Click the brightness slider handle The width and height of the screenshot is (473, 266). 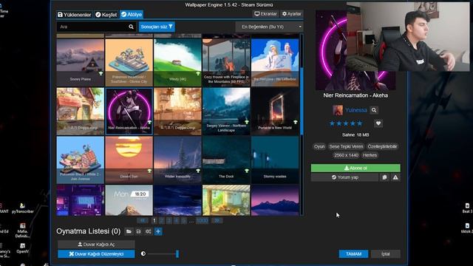[x=177, y=253]
